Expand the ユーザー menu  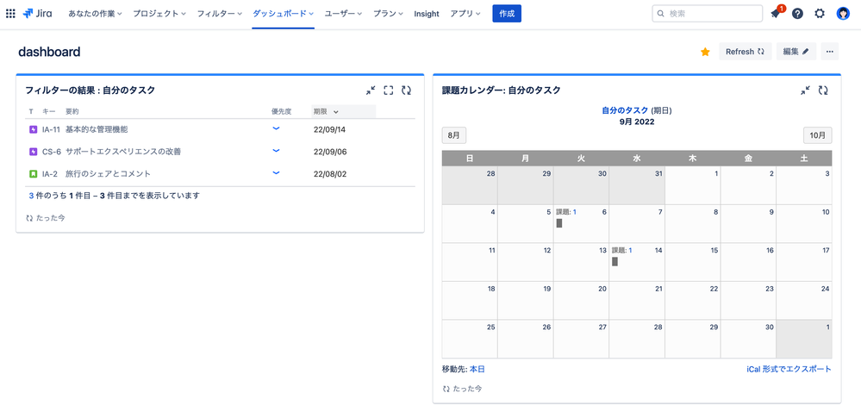[x=343, y=14]
